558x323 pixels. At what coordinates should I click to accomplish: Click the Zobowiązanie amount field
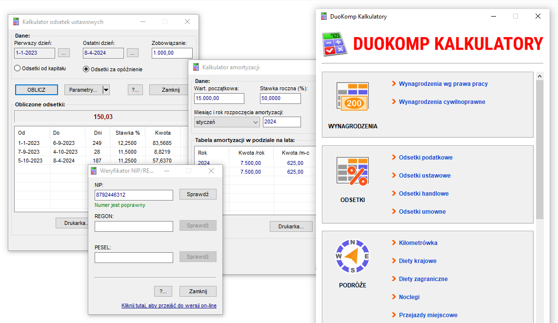[x=172, y=53]
